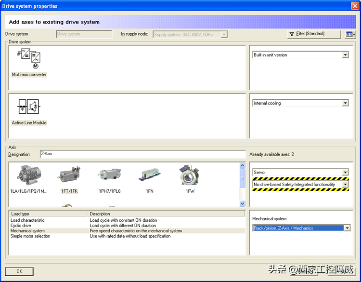Select the 1FW torque motor icon

[190, 176]
